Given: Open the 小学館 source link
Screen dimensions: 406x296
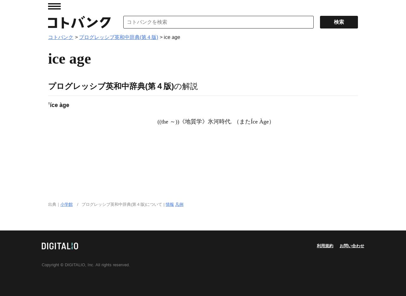Looking at the screenshot, I should 66,205.
